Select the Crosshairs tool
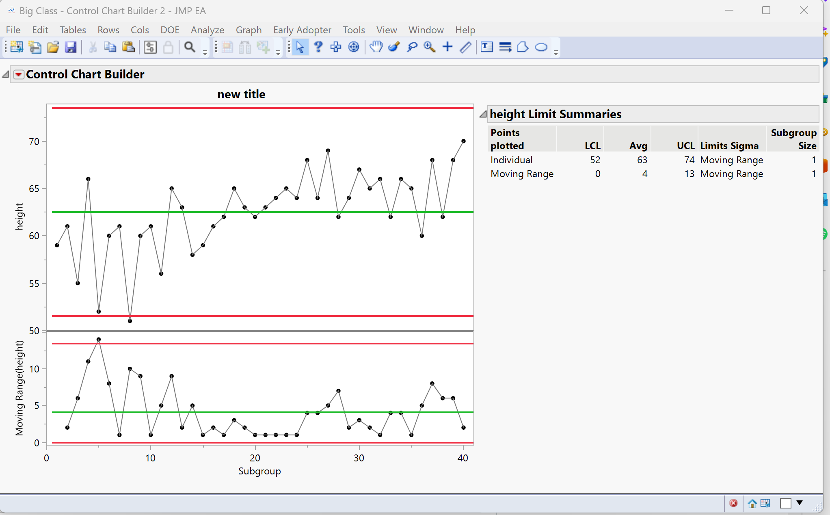Viewport: 830px width, 515px height. (x=447, y=47)
